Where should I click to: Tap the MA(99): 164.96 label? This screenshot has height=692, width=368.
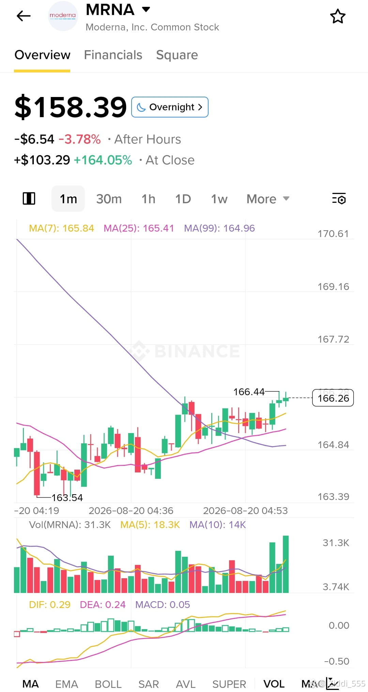pyautogui.click(x=219, y=228)
